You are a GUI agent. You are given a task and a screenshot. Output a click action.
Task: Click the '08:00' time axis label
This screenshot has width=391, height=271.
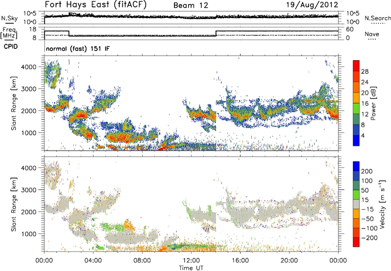[x=142, y=261]
